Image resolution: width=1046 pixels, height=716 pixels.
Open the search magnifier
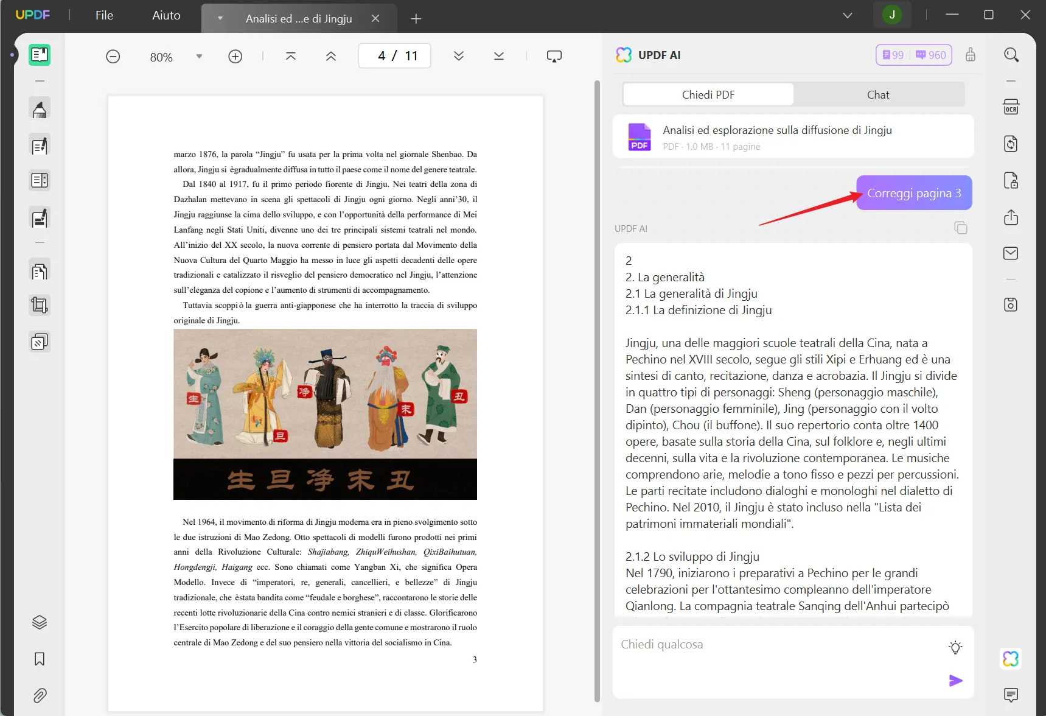[x=1011, y=55]
